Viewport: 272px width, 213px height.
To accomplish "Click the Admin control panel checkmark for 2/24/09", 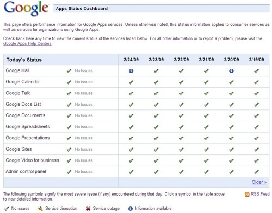I will tap(131, 172).
